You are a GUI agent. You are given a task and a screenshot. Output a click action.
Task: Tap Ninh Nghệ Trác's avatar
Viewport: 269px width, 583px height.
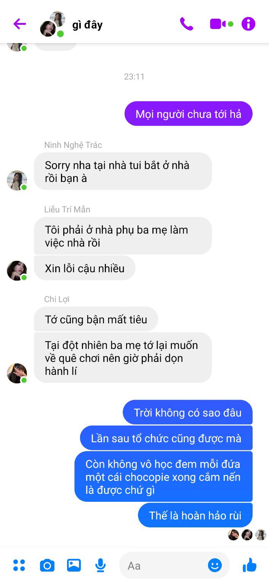coord(17,180)
